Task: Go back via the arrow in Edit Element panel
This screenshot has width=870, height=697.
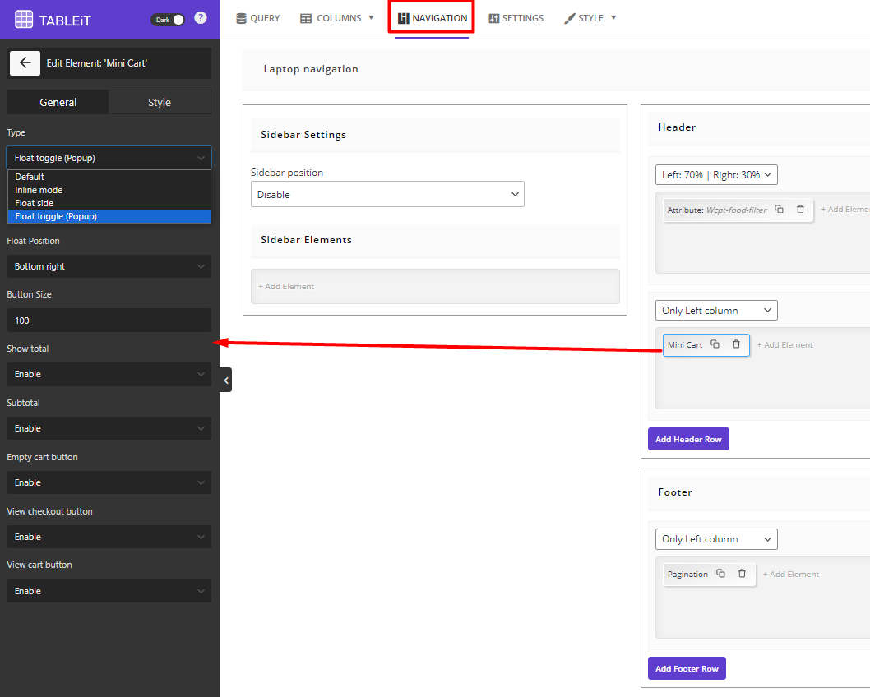Action: [x=25, y=63]
